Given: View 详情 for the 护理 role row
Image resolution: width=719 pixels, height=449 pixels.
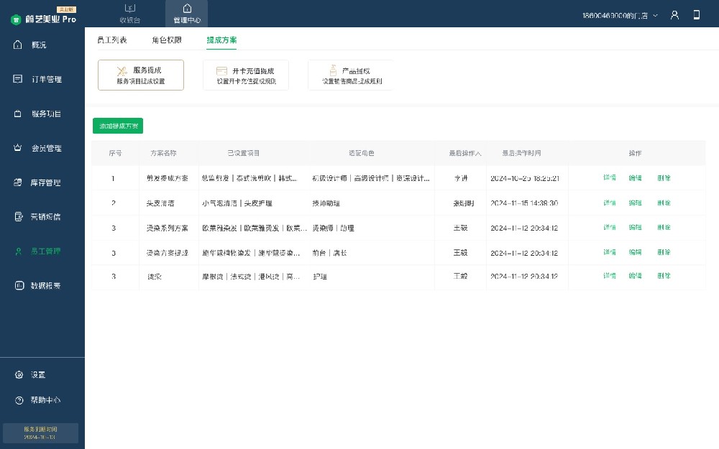Looking at the screenshot, I should point(610,276).
